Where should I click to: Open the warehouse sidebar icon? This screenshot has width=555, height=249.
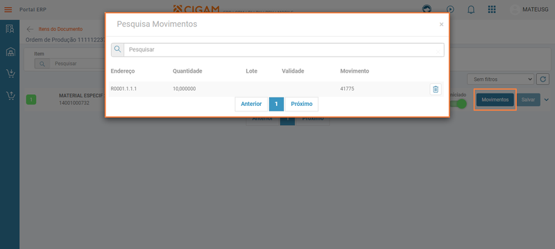coord(10,52)
